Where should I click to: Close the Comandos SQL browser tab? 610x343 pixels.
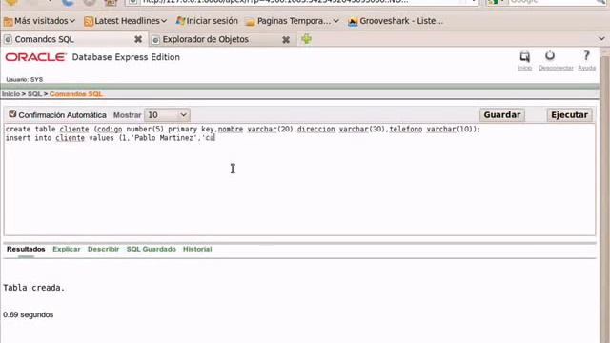138,39
